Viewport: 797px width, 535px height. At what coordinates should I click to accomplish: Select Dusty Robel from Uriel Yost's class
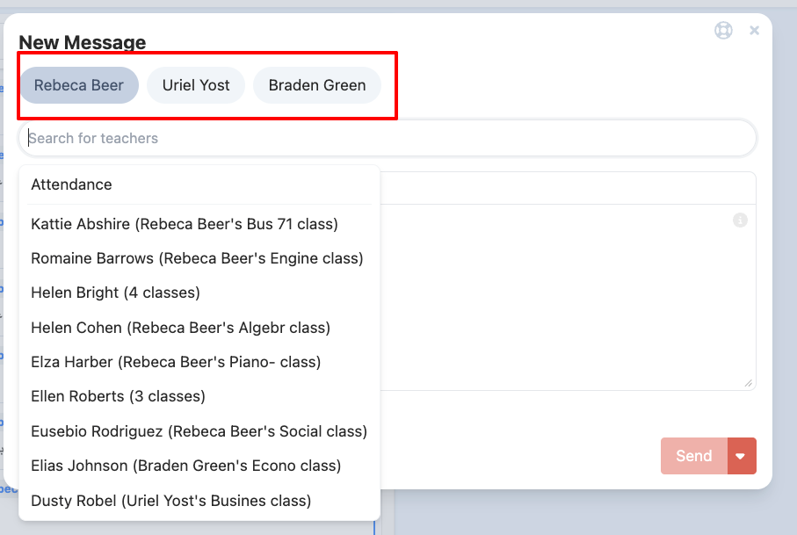coord(170,501)
